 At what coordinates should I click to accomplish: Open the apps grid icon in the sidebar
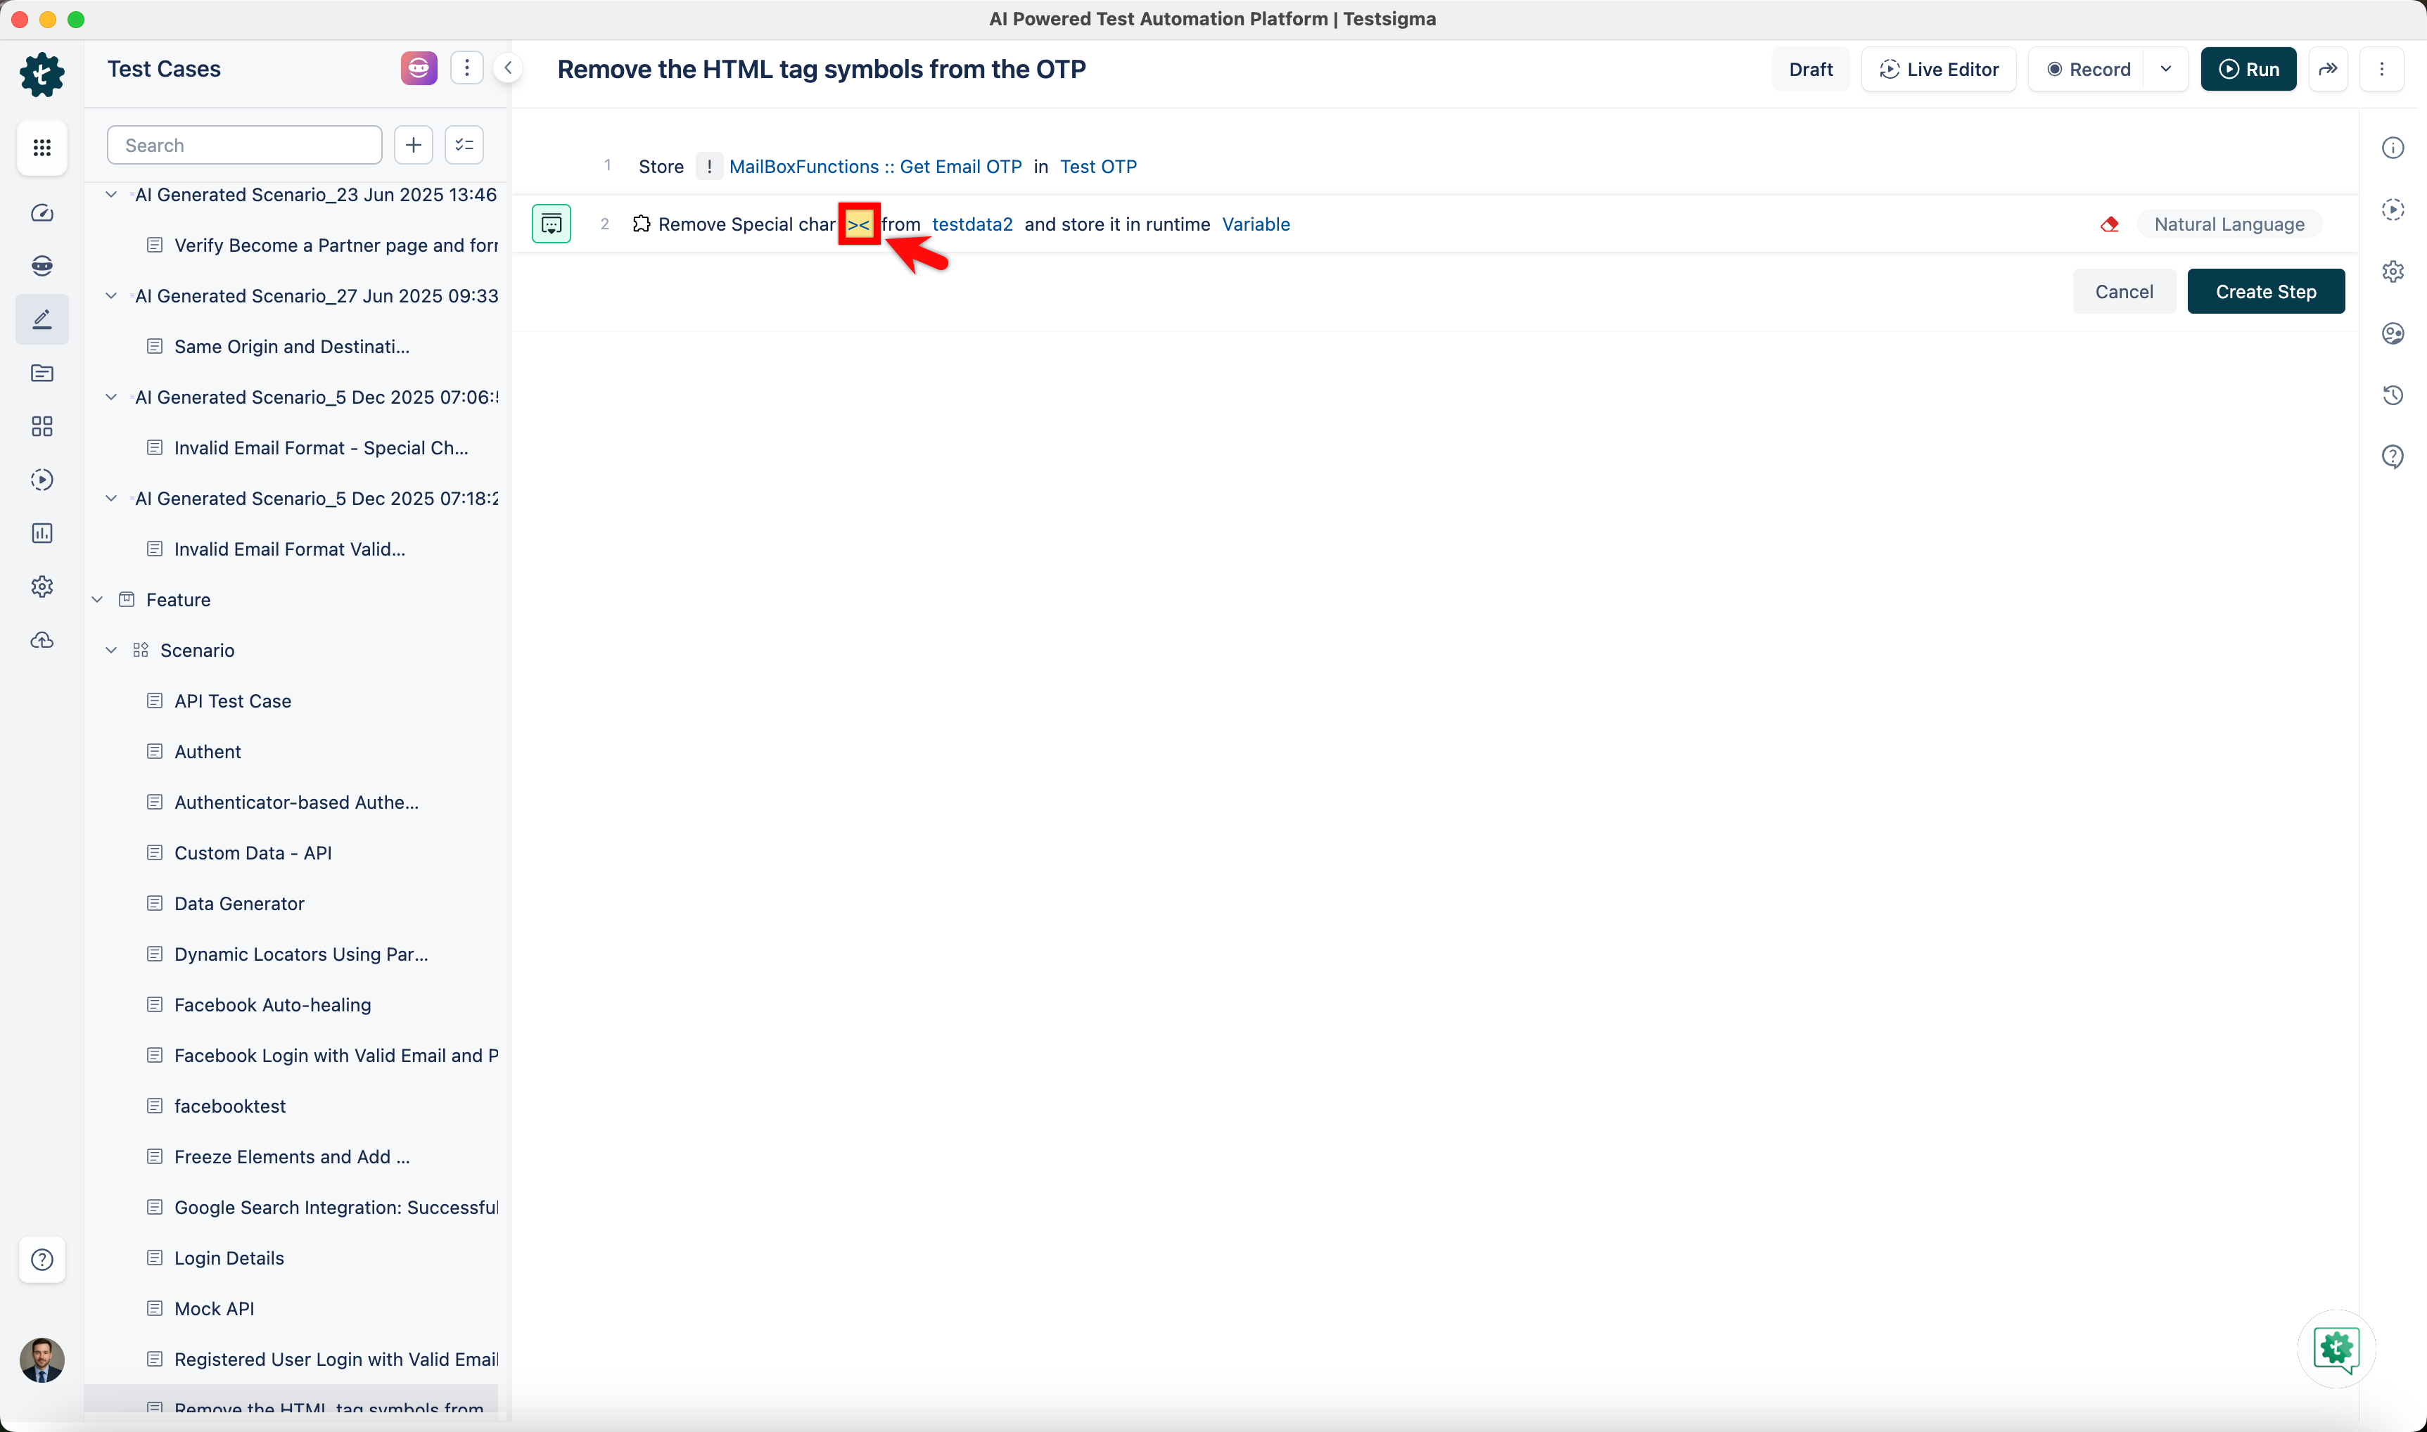tap(42, 148)
